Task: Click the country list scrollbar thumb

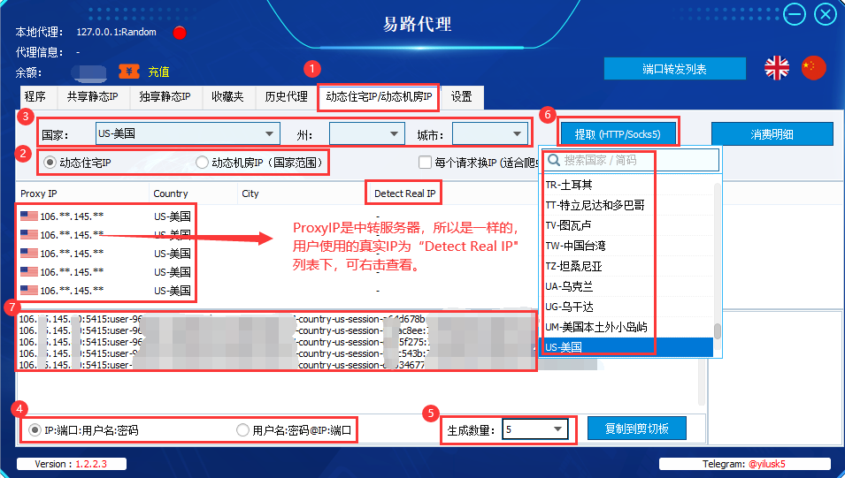Action: 718,330
